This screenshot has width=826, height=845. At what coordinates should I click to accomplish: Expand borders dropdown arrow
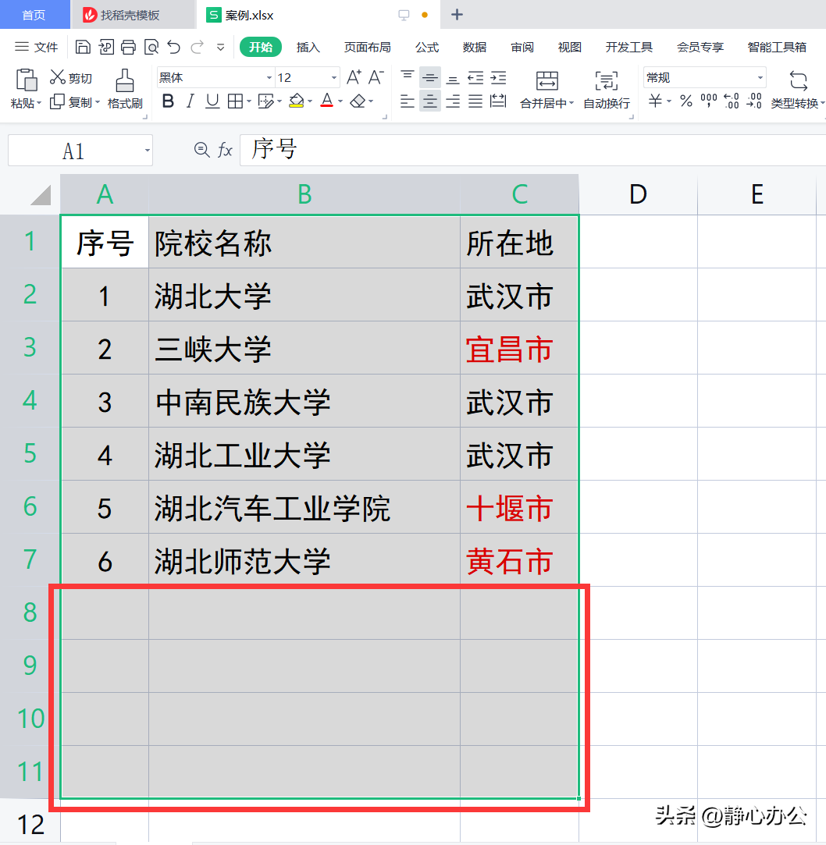click(x=248, y=101)
